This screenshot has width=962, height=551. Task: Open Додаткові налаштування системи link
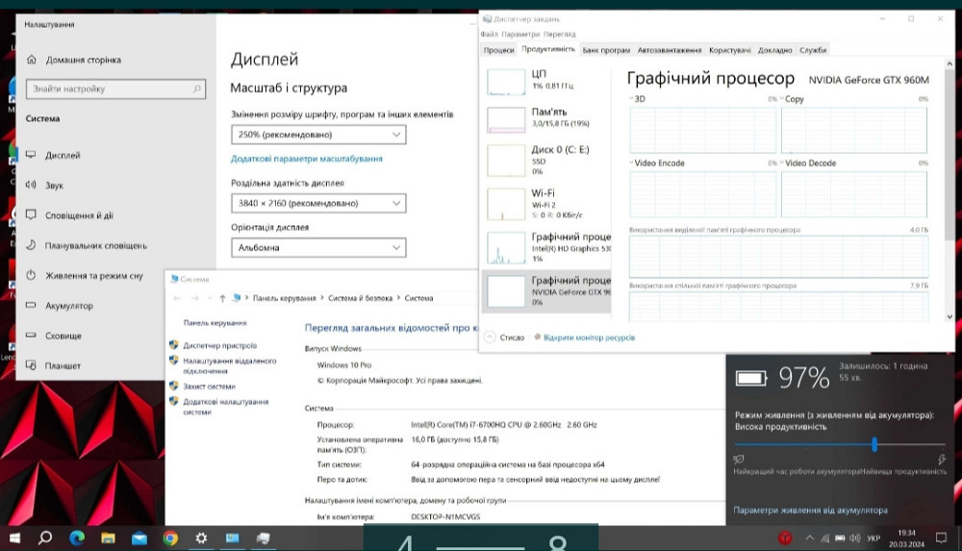point(225,407)
